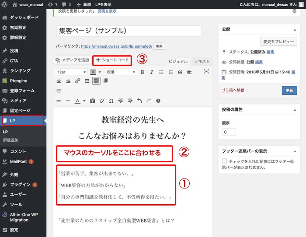
Task: Click the insert link chain icon
Action: click(77, 81)
